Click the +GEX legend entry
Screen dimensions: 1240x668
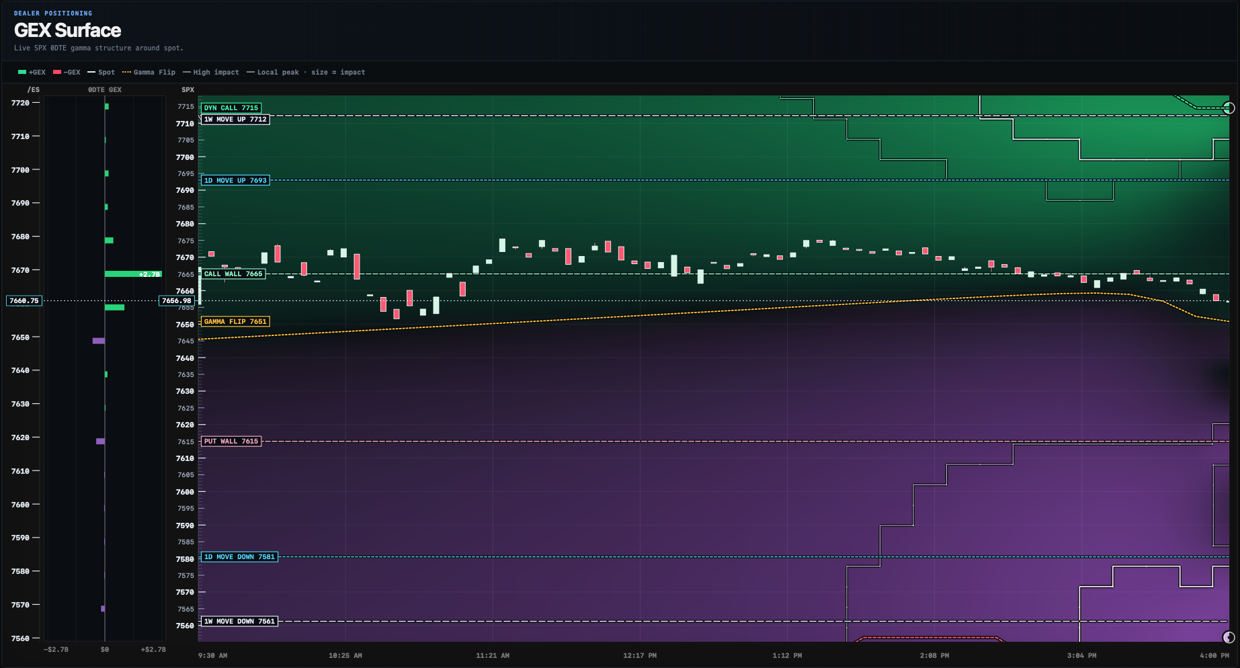point(32,72)
